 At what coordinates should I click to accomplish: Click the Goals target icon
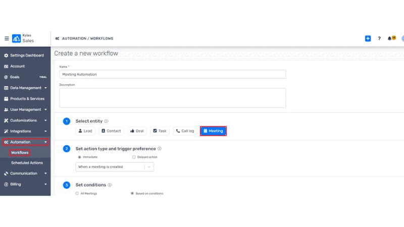pyautogui.click(x=6, y=77)
